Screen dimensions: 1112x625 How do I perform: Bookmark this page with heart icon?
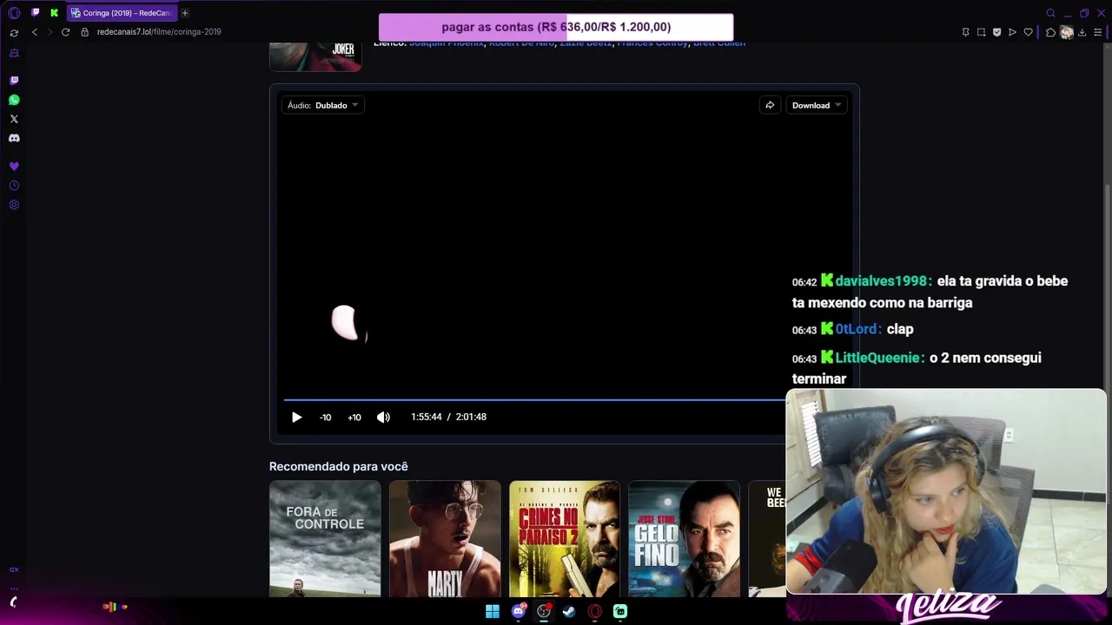tap(1028, 32)
